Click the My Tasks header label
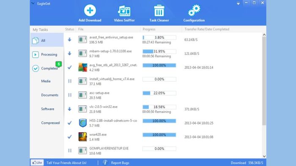The width and height of the screenshot is (296, 166). (x=40, y=29)
